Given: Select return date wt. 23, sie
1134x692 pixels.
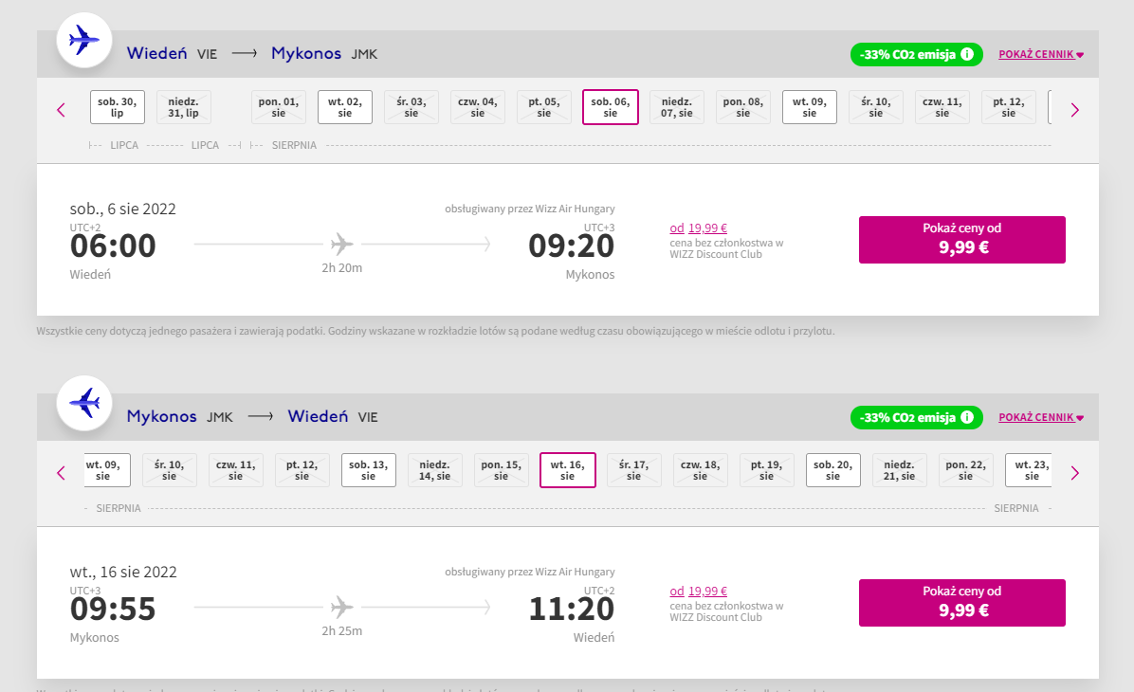Looking at the screenshot, I should tap(1029, 470).
